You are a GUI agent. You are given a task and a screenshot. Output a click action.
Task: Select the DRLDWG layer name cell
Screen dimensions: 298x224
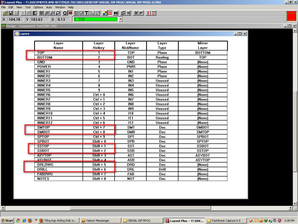click(58, 164)
